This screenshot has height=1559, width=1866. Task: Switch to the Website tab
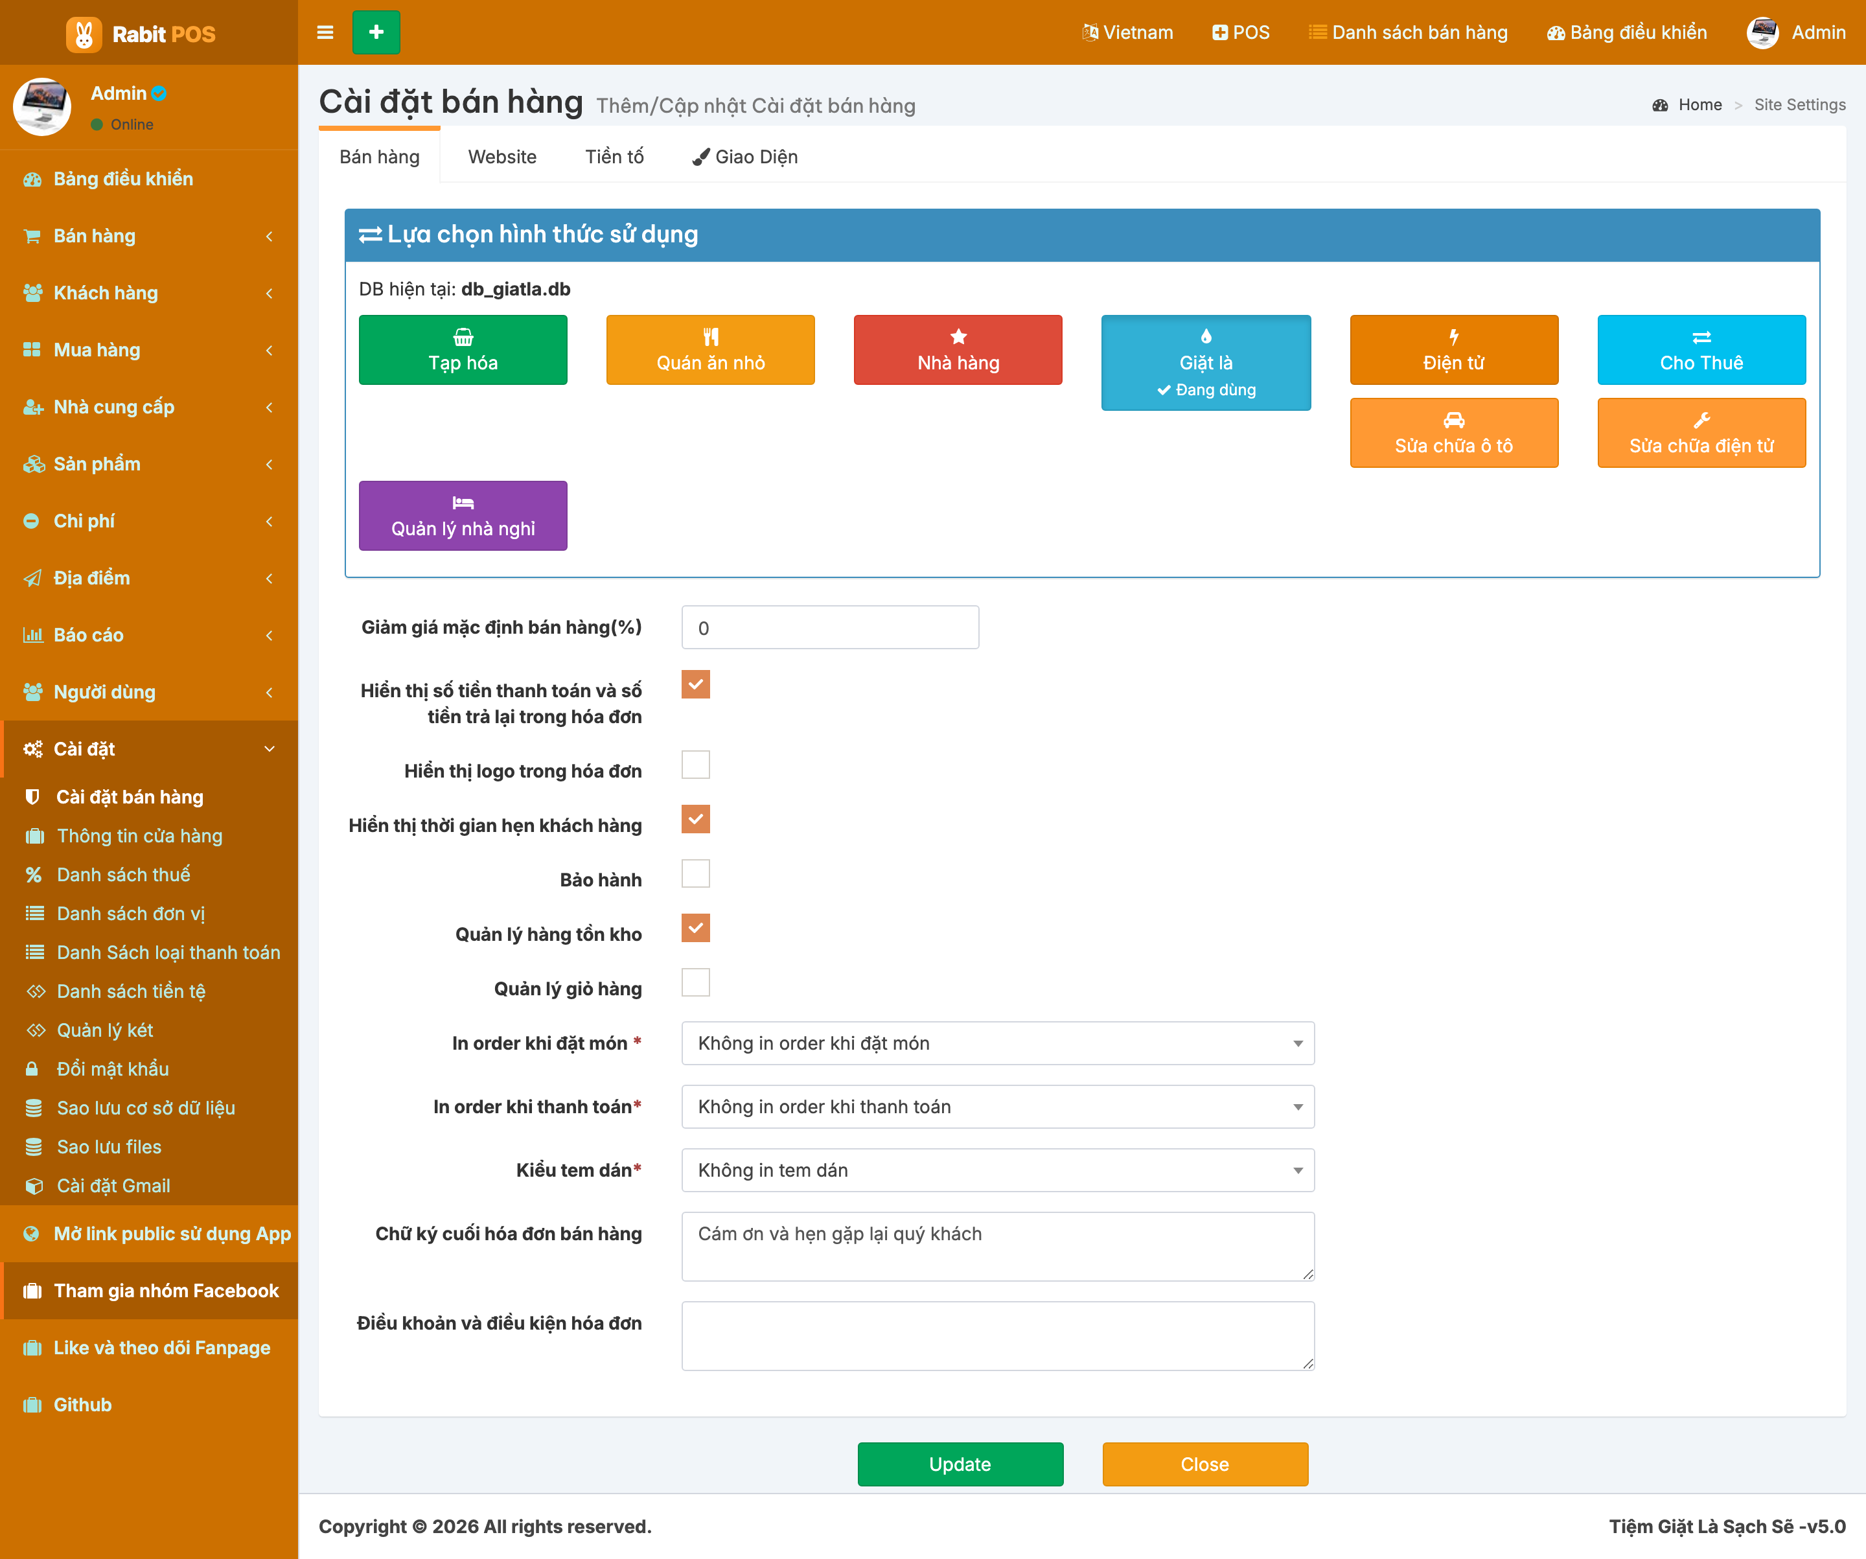click(x=502, y=157)
